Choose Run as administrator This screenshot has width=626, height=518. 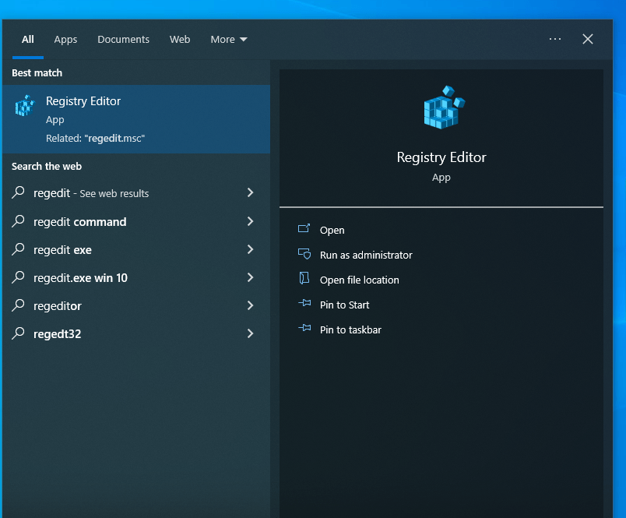click(x=366, y=255)
